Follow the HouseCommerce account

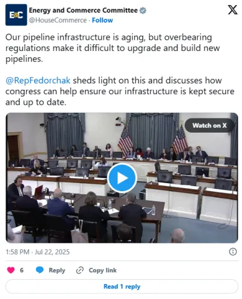[x=102, y=20]
